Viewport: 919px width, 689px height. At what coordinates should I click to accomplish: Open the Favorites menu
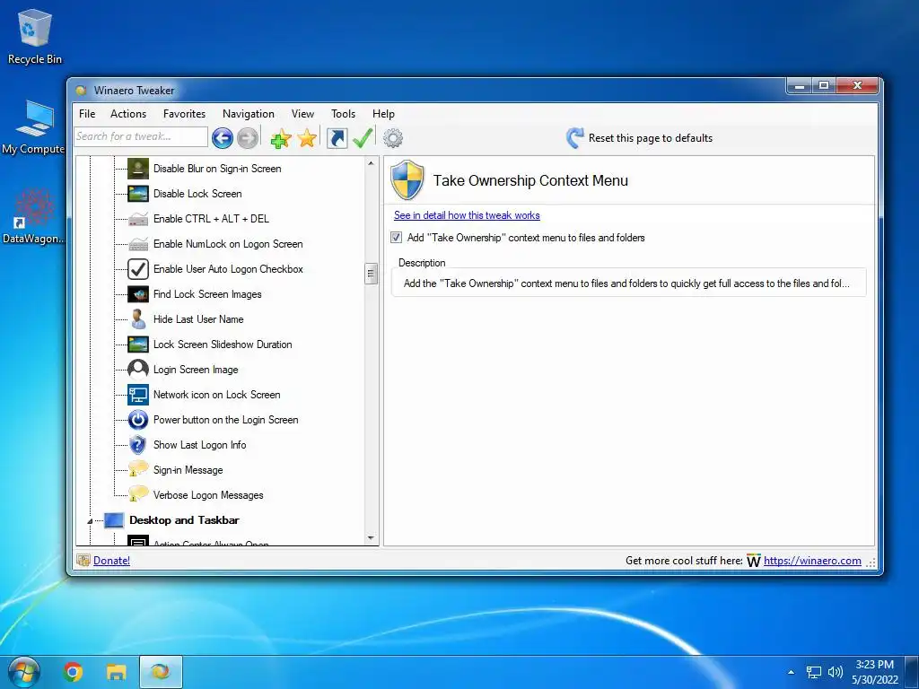tap(184, 114)
